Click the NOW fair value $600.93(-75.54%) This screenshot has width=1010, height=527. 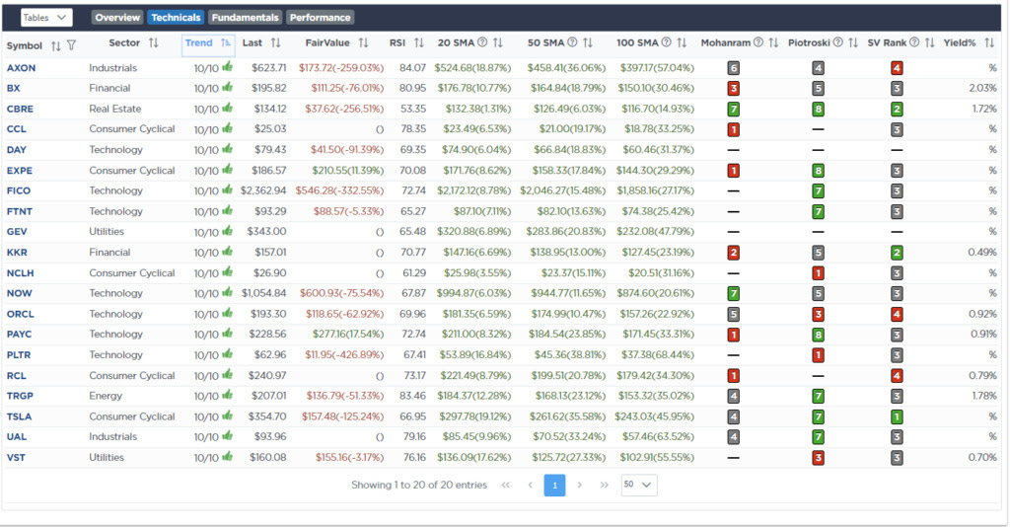341,293
